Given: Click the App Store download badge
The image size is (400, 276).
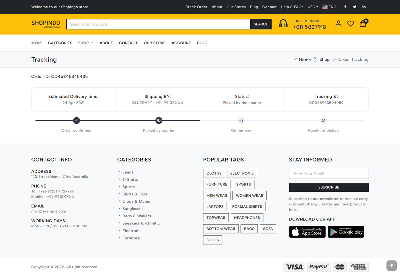Looking at the screenshot, I should click(x=307, y=232).
